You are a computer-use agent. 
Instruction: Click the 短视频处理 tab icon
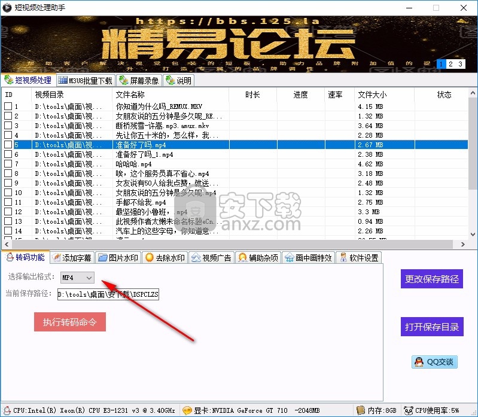[x=8, y=80]
